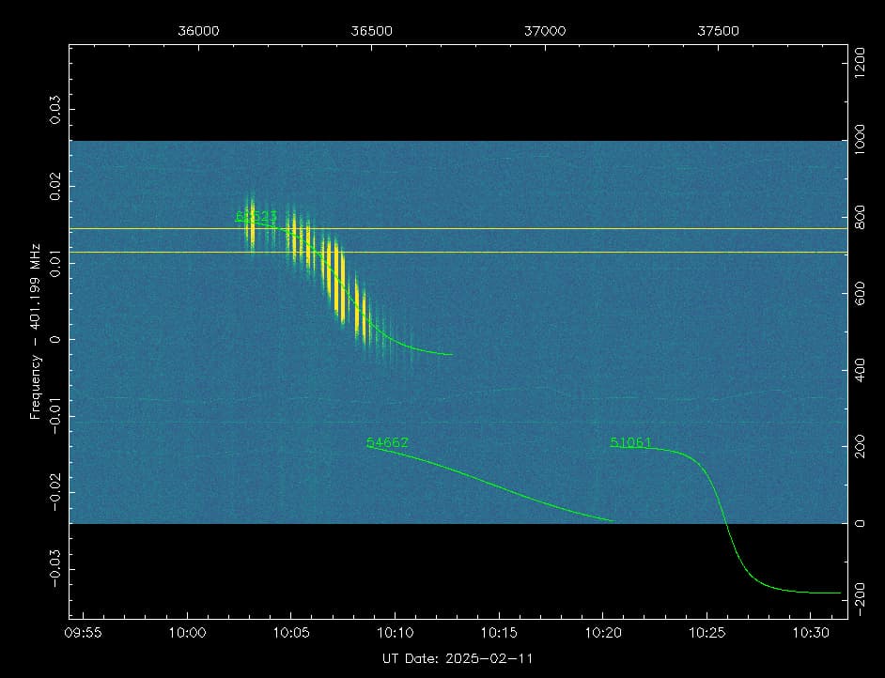Click the 09:55 time tick label
This screenshot has height=678, width=885.
85,634
